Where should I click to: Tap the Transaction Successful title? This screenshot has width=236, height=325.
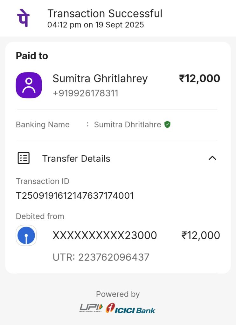[105, 14]
